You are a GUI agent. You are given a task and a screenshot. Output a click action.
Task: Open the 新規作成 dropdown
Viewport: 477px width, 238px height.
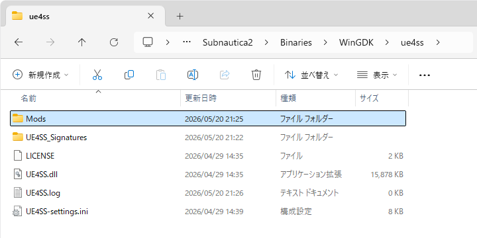tap(40, 75)
